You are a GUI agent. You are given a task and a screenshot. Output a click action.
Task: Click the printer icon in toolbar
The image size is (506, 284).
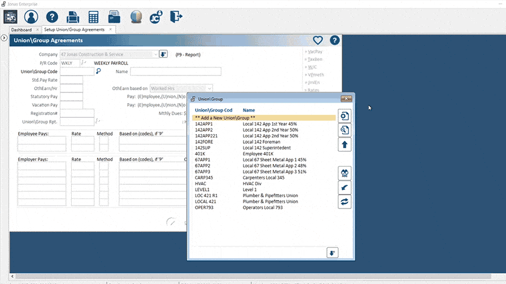tap(73, 17)
